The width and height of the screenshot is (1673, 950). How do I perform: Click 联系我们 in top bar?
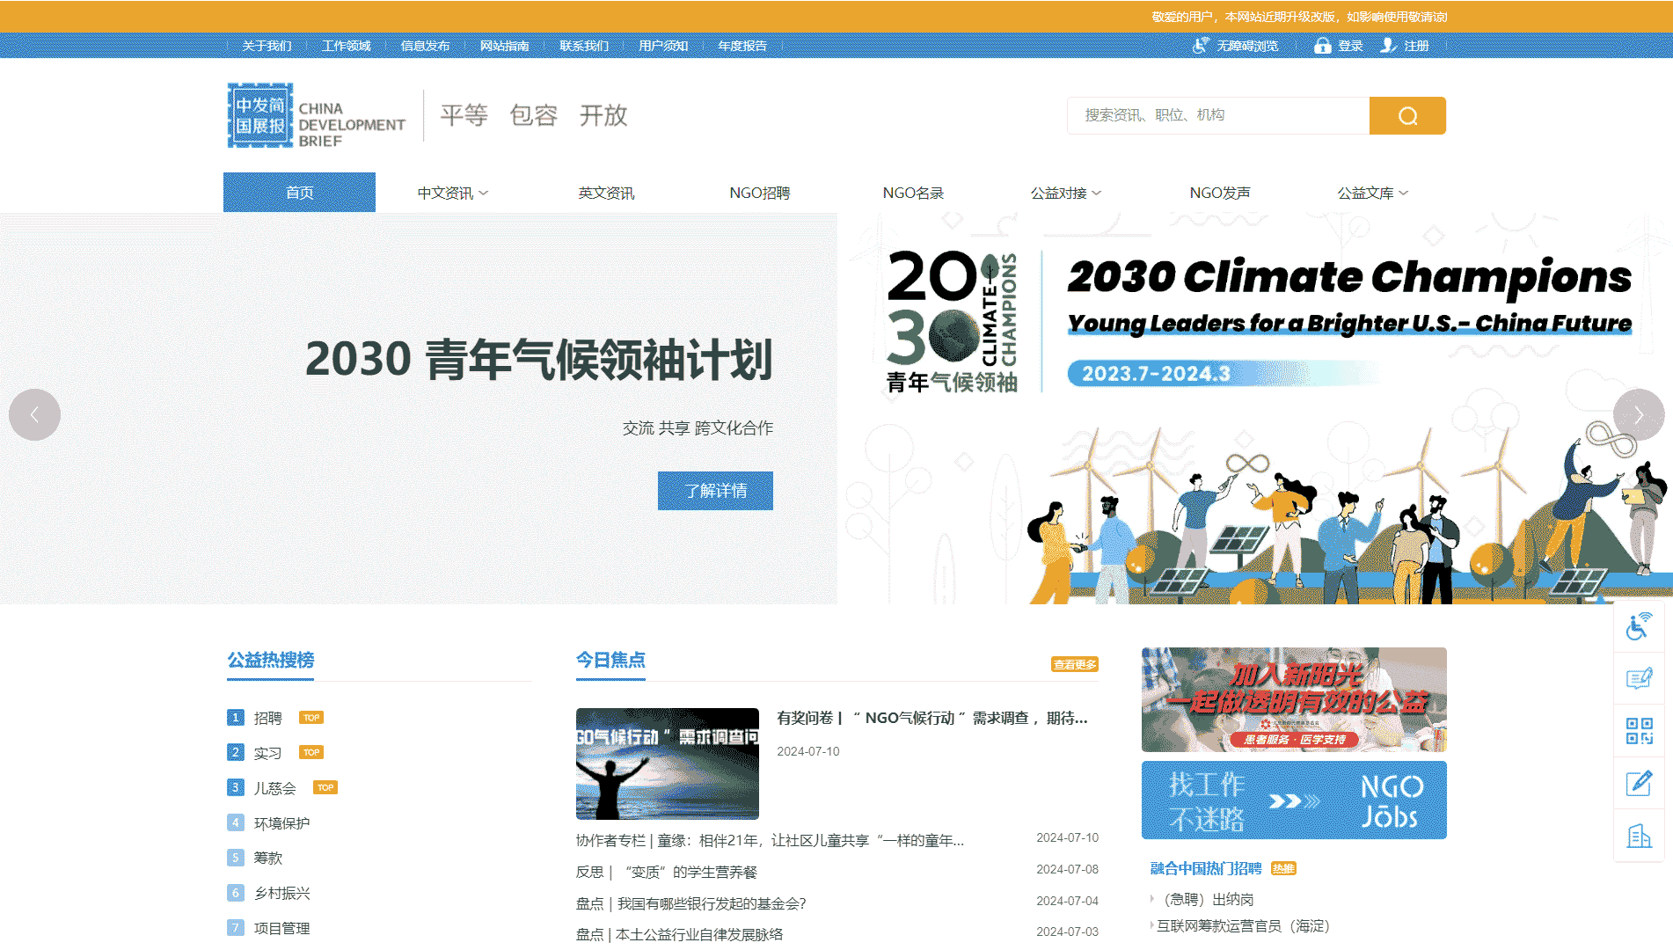[584, 46]
